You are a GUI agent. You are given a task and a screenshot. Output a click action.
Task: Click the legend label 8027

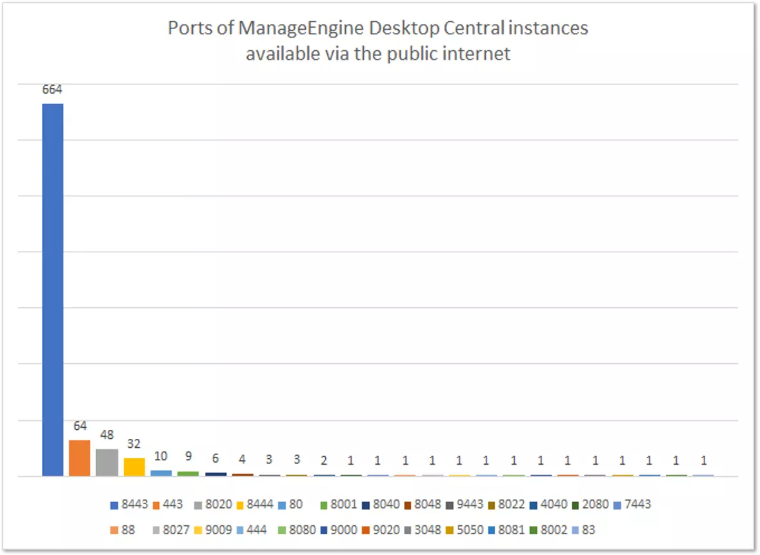[x=176, y=530]
